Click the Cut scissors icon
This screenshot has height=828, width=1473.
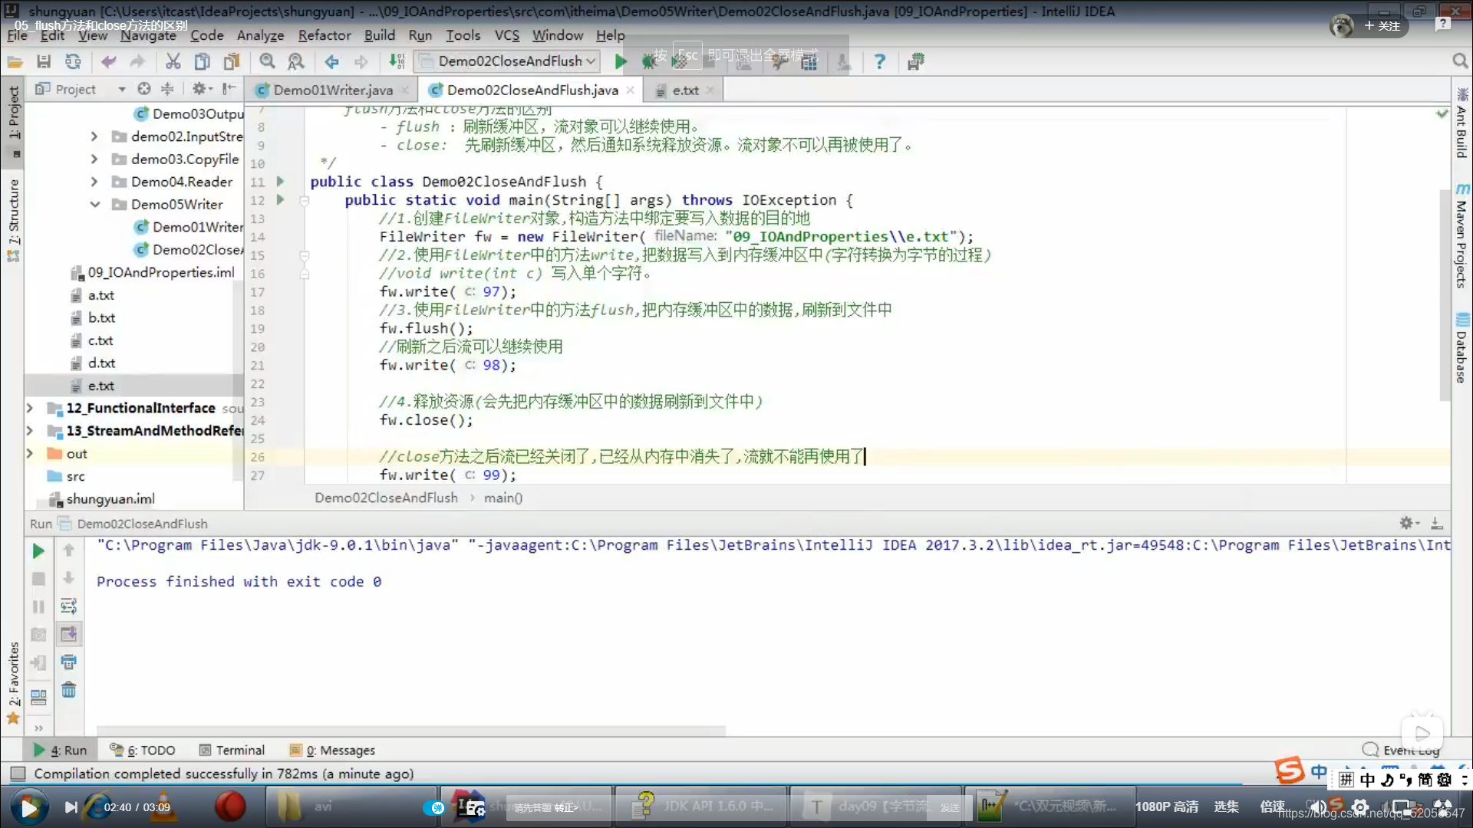pos(173,61)
